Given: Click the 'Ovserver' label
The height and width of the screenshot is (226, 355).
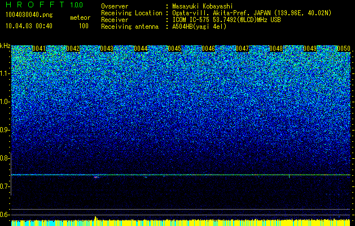Looking at the screenshot, I should point(115,6).
